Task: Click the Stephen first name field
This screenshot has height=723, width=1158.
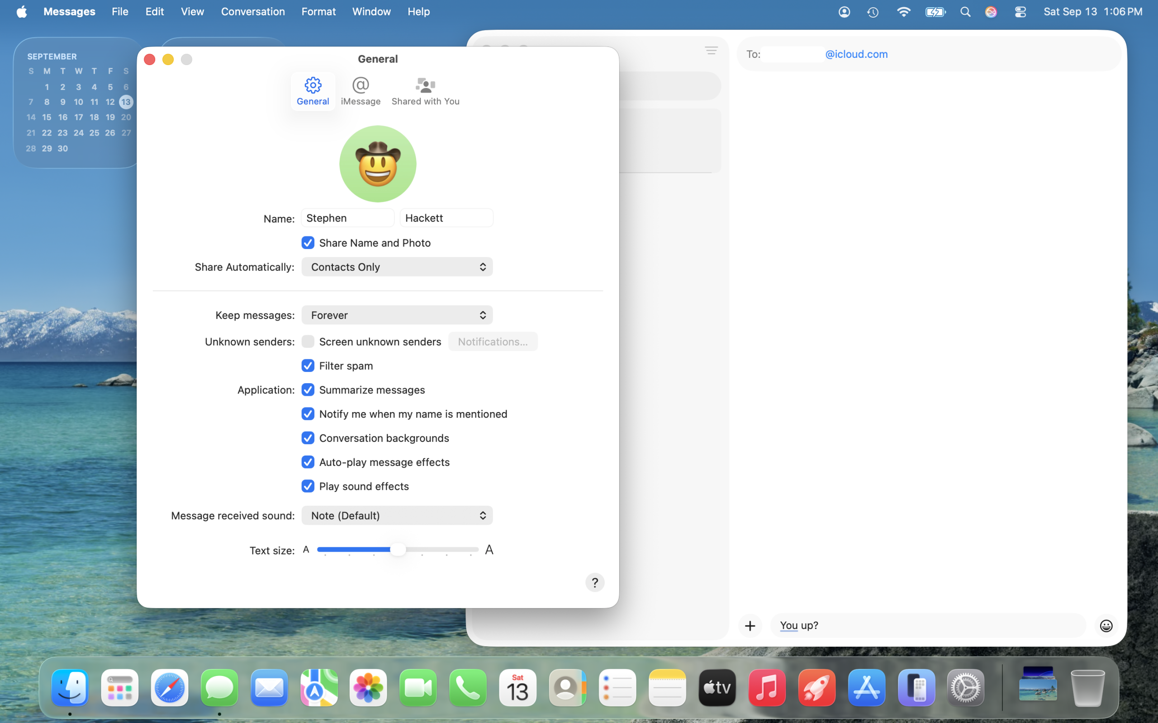Action: (x=347, y=218)
